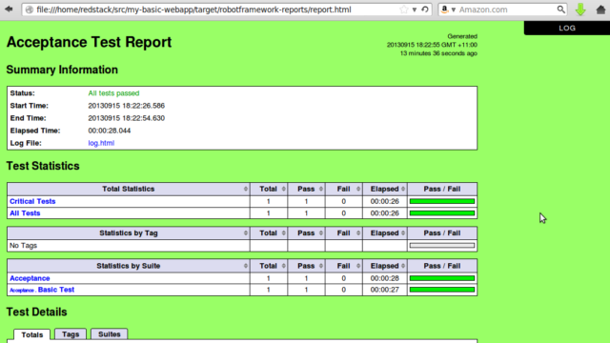The image size is (610, 343).
Task: Click the Pass / Fail header in Suite table
Action: tap(442, 266)
